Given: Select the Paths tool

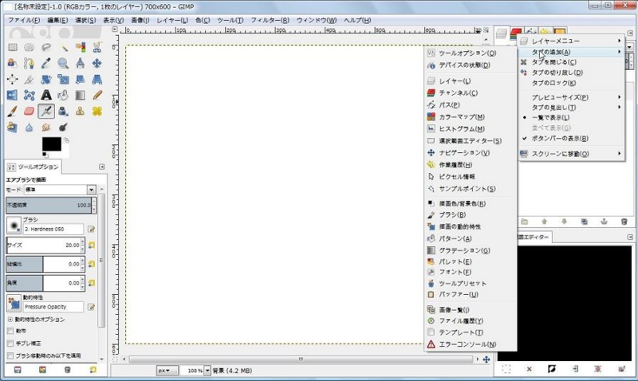Looking at the screenshot, I should point(29,63).
